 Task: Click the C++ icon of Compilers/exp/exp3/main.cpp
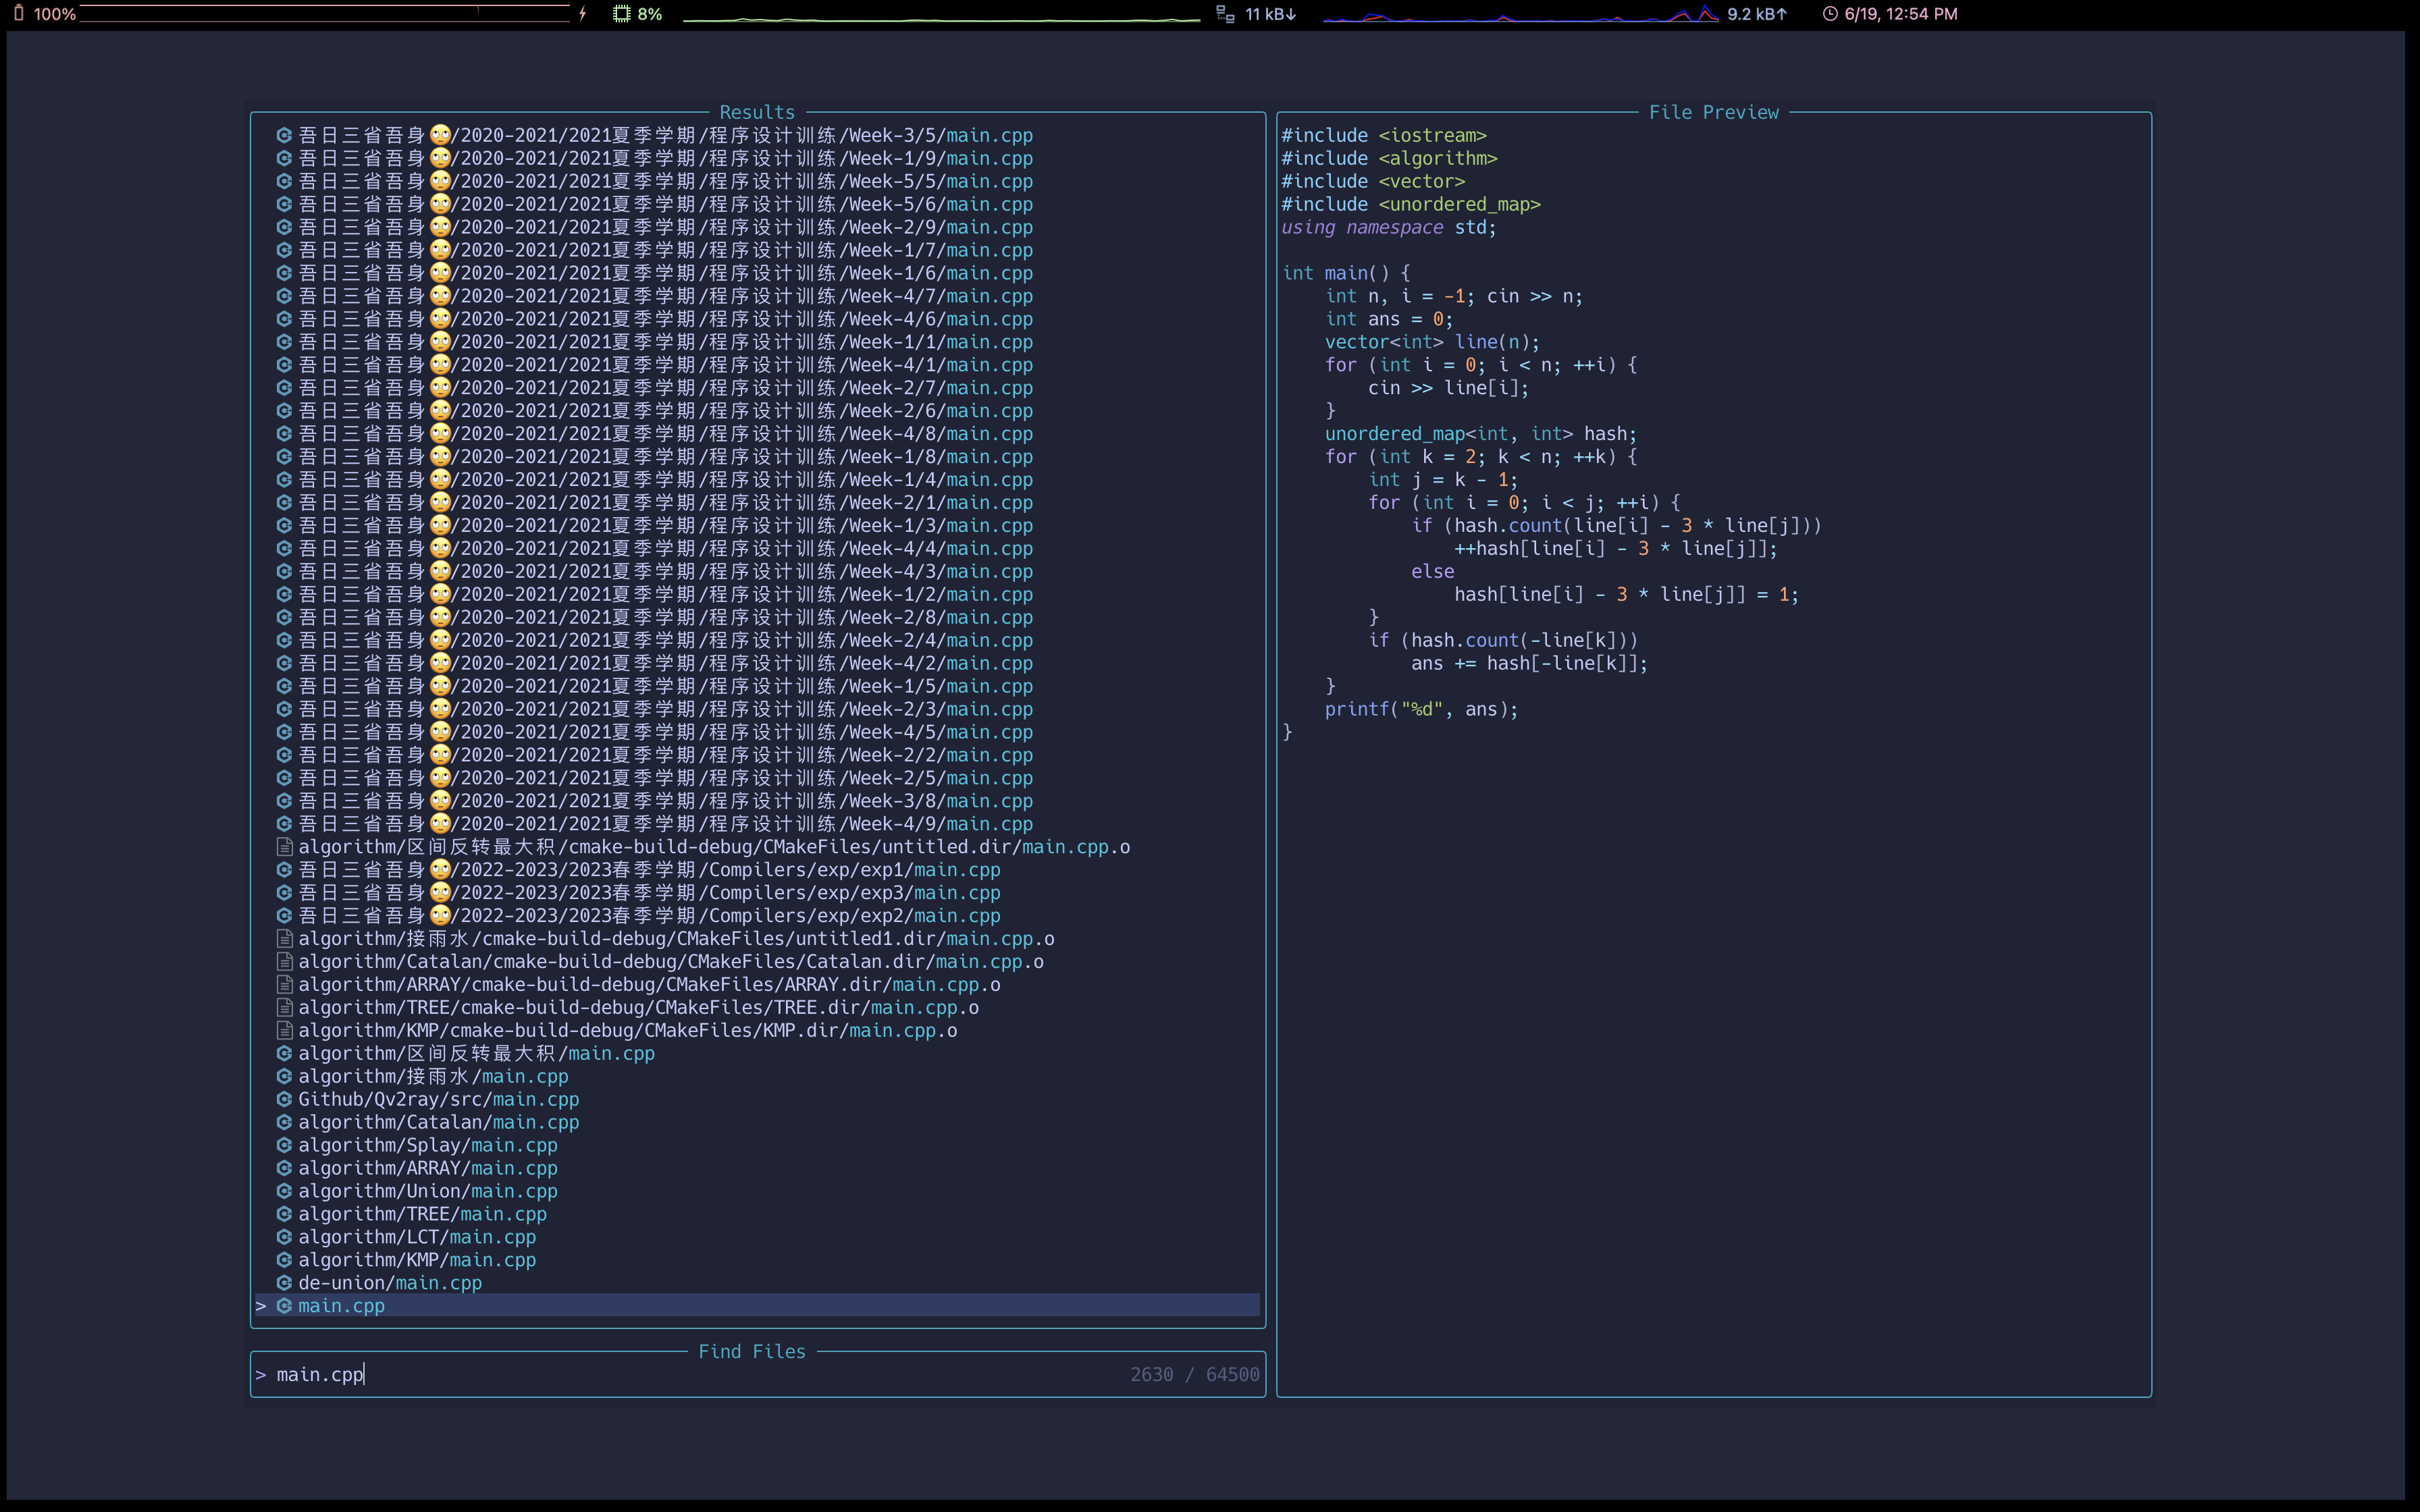(284, 893)
